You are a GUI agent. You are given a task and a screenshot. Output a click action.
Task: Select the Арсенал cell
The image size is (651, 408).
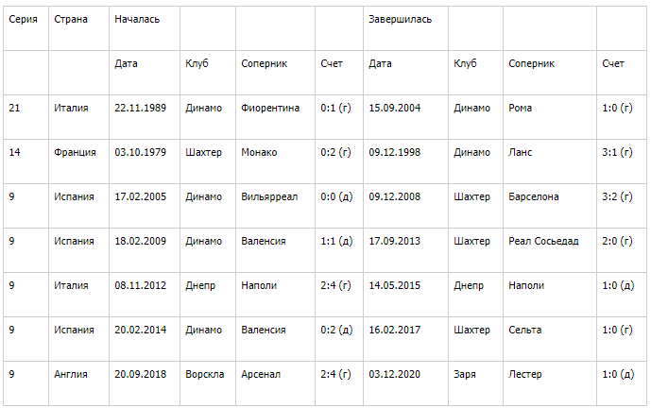pyautogui.click(x=261, y=374)
